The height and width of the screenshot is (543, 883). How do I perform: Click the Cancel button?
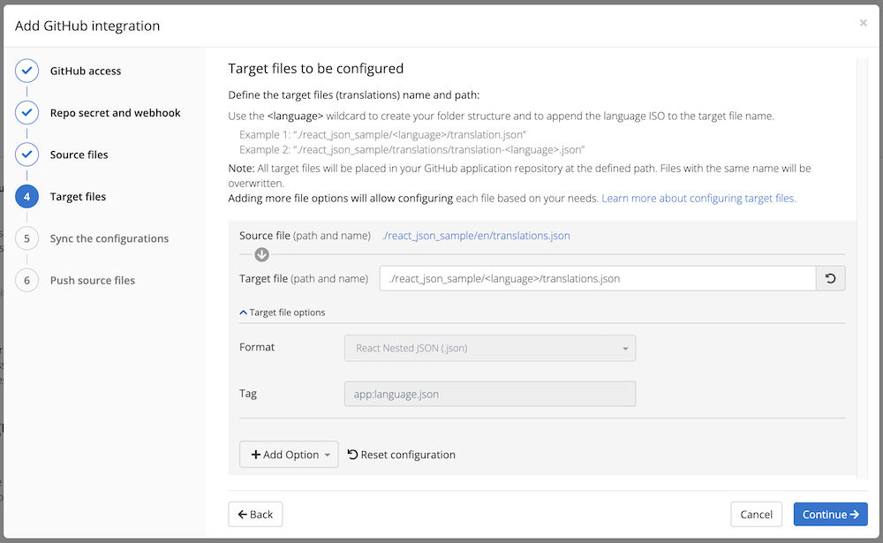tap(756, 515)
